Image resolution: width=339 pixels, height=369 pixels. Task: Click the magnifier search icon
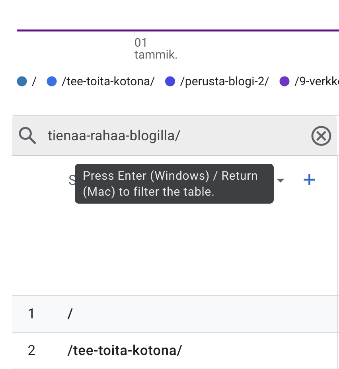27,136
